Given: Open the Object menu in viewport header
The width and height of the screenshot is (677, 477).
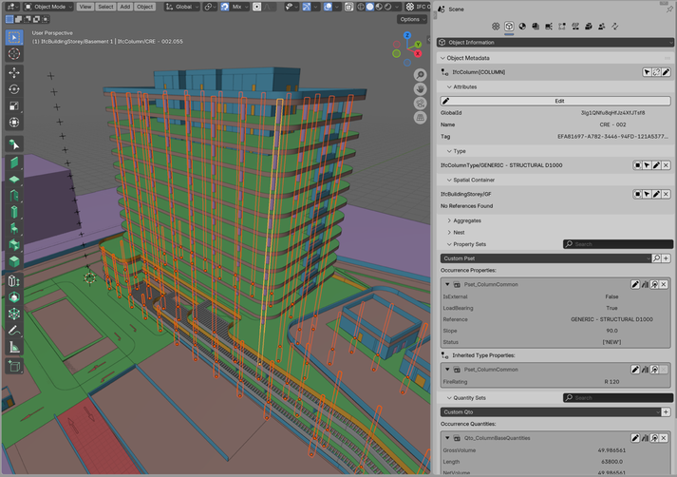Looking at the screenshot, I should coord(144,7).
